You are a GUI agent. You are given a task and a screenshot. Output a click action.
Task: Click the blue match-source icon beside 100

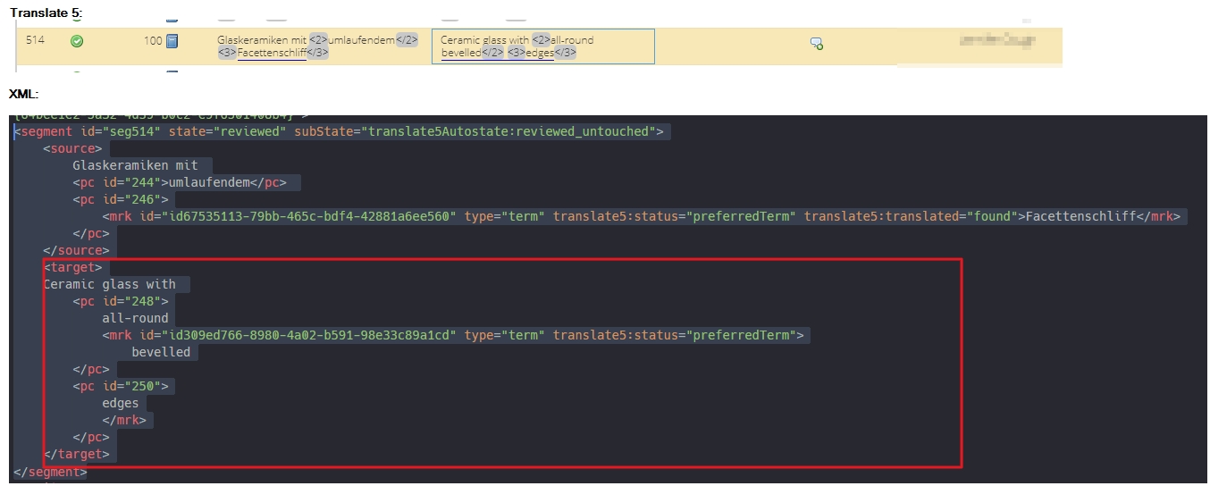click(172, 40)
